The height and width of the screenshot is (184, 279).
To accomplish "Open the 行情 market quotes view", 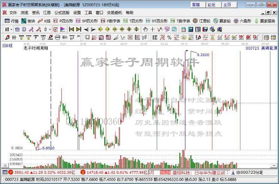I will pyautogui.click(x=12, y=21).
